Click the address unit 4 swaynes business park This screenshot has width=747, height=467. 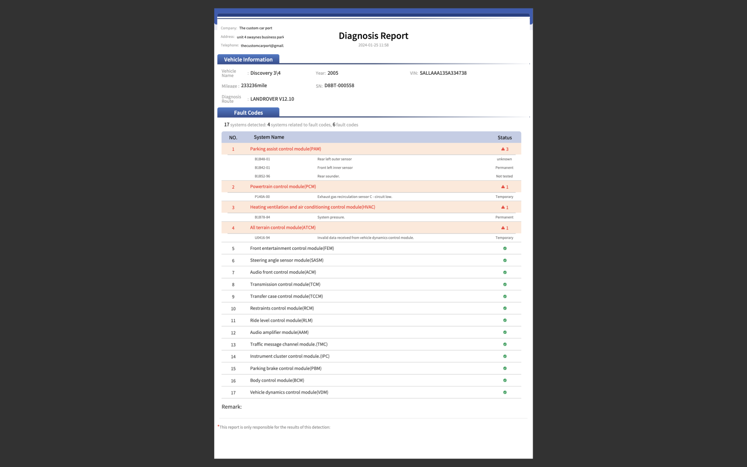(260, 37)
